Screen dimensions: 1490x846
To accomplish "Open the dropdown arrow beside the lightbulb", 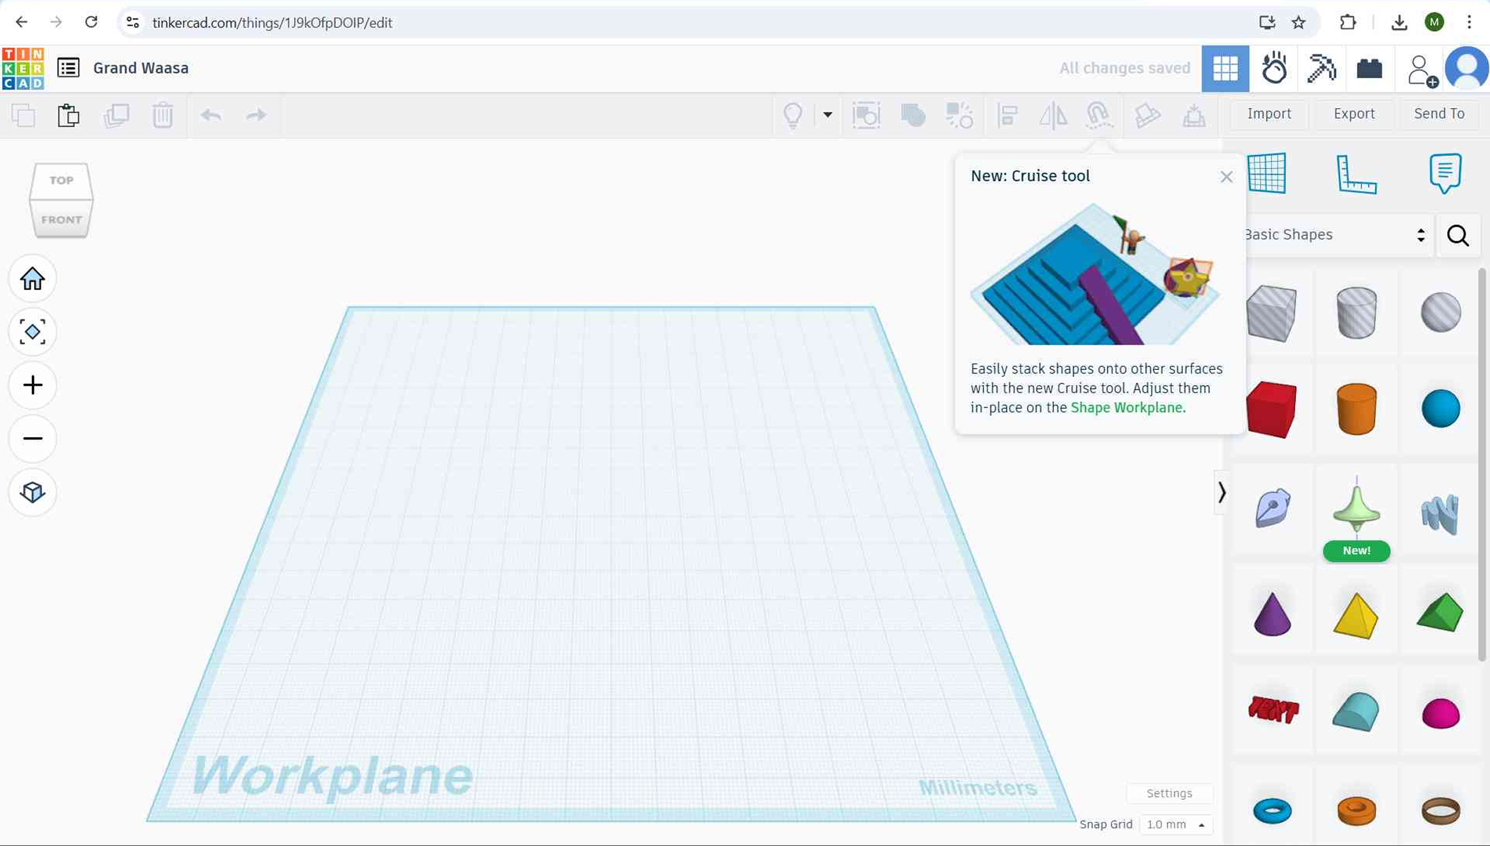I will click(x=827, y=116).
